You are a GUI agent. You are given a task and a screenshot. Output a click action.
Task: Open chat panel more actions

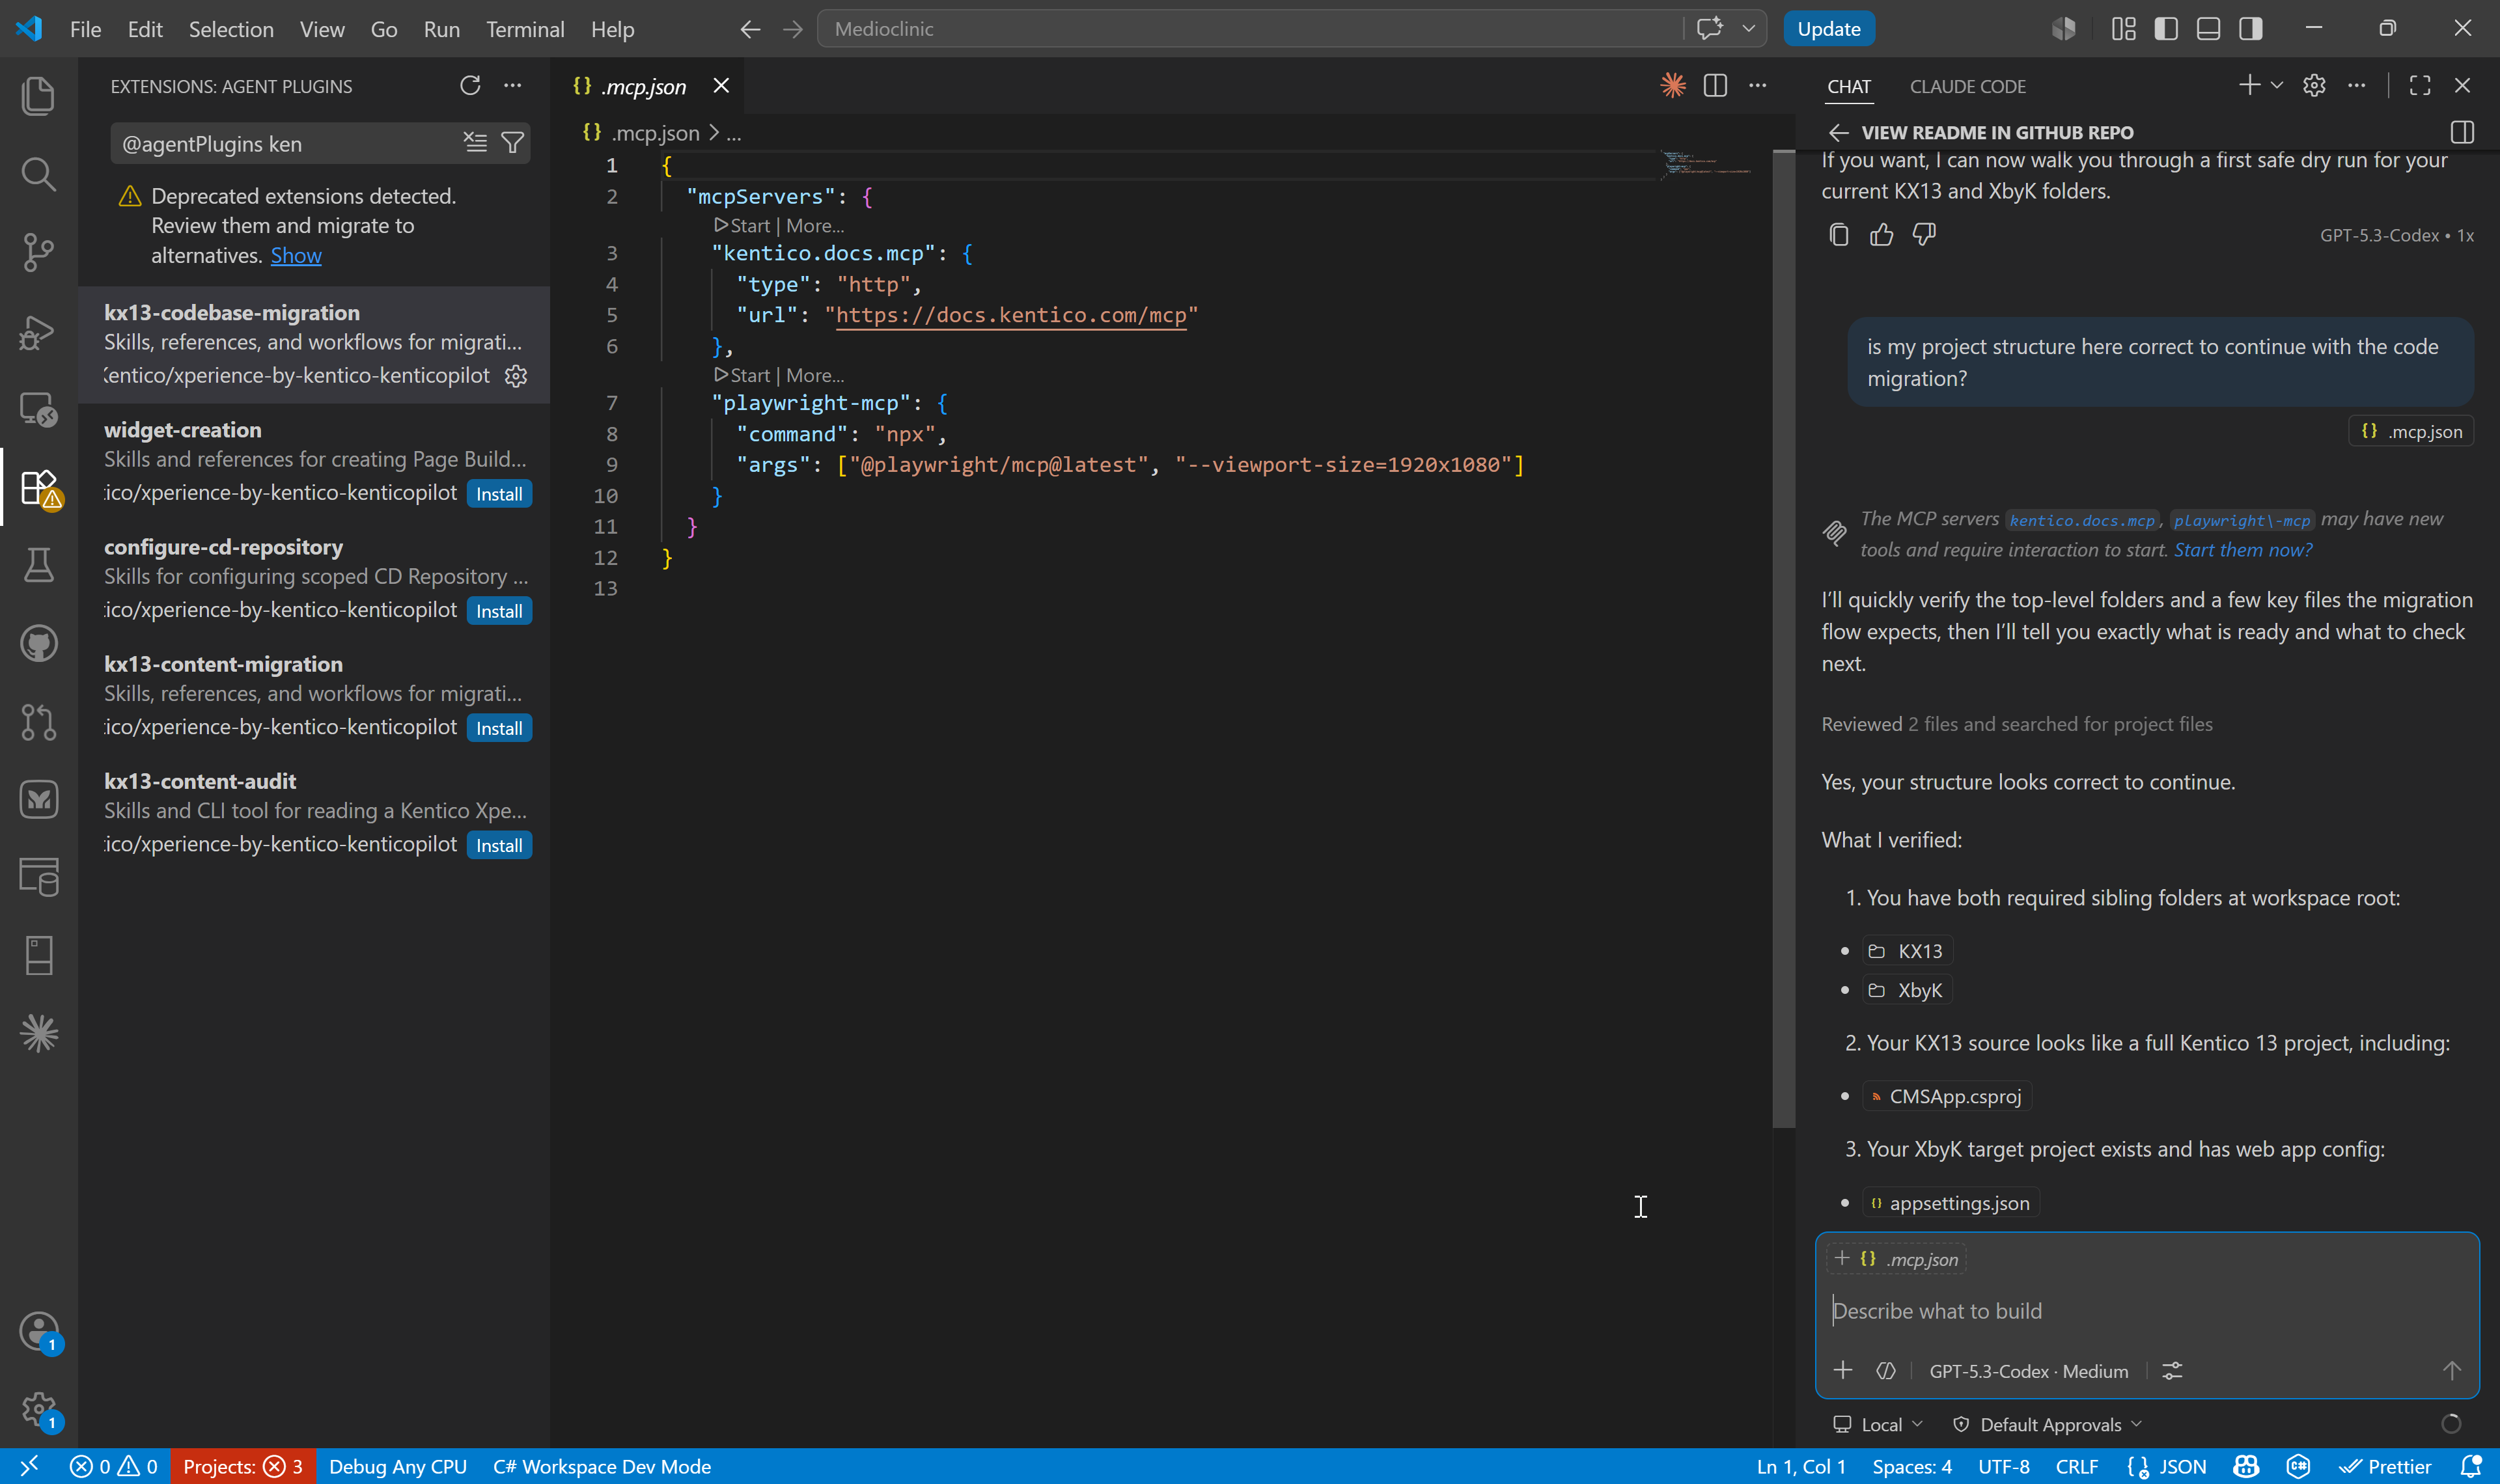pyautogui.click(x=2357, y=86)
